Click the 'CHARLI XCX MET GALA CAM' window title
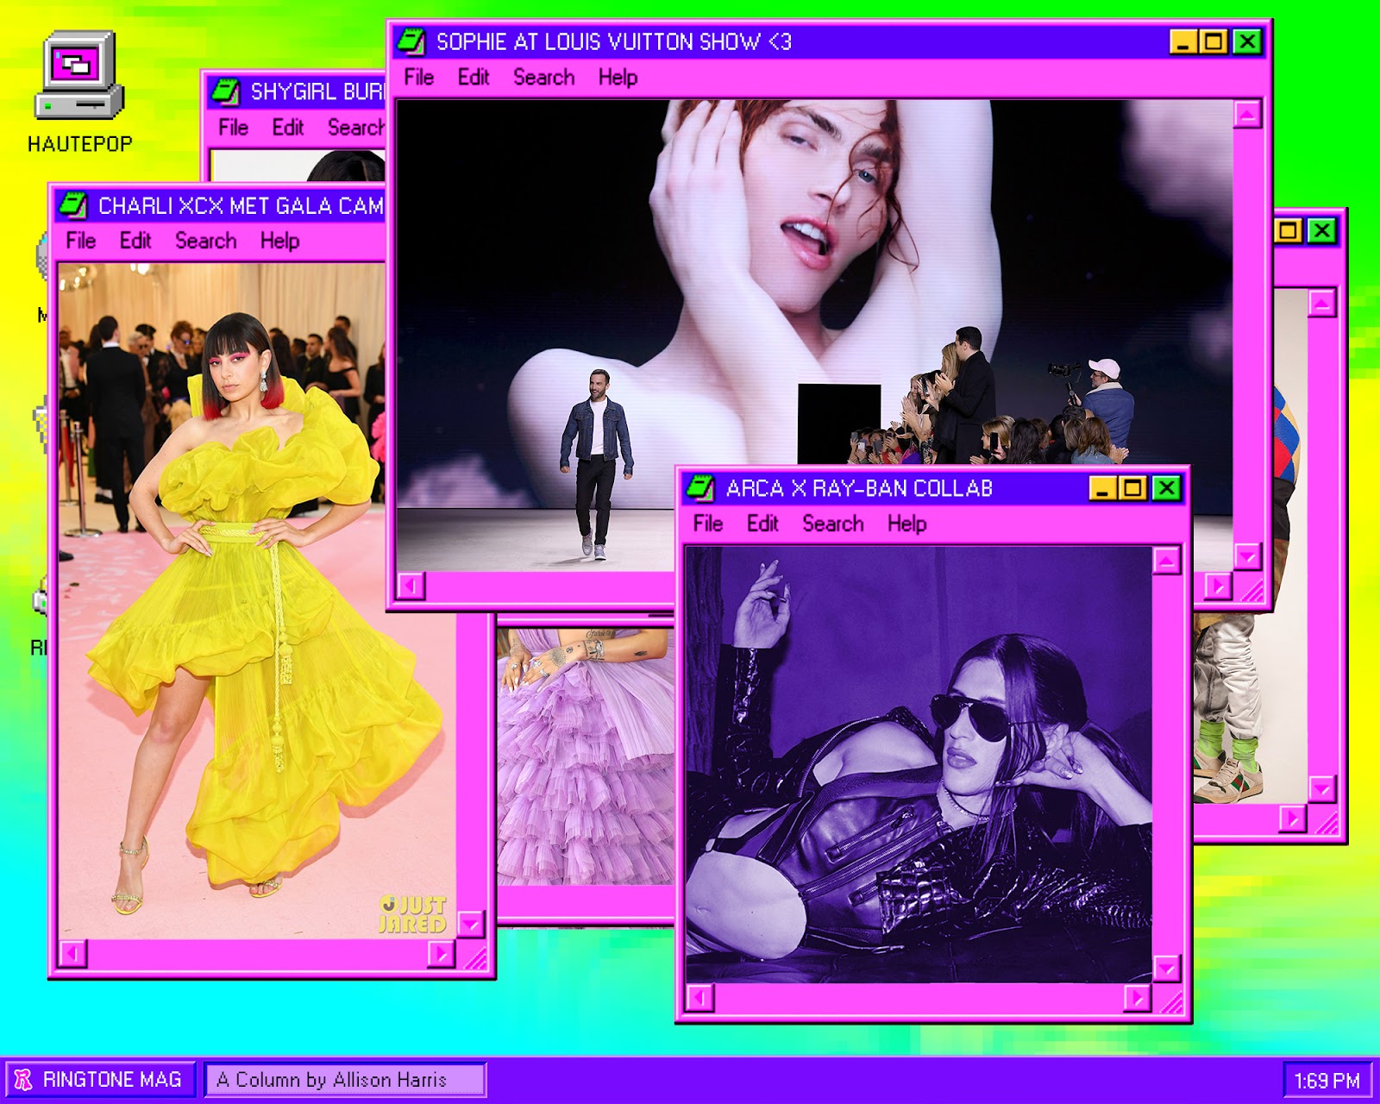This screenshot has height=1104, width=1380. tap(241, 205)
